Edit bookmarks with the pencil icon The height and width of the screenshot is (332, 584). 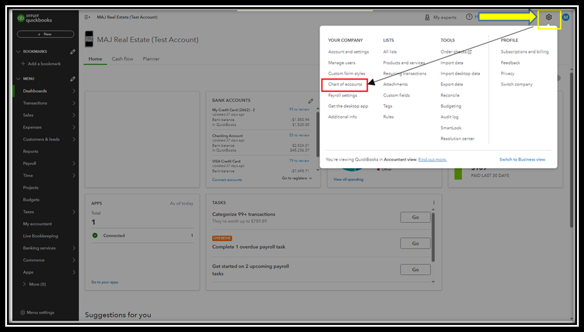tap(72, 52)
